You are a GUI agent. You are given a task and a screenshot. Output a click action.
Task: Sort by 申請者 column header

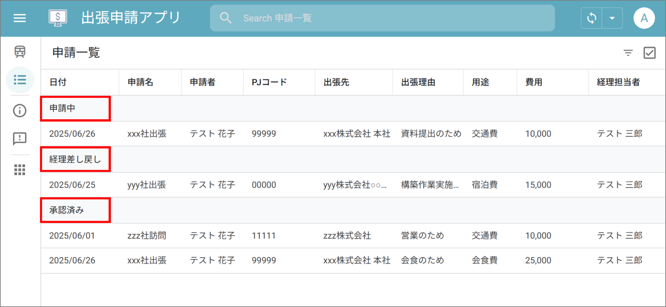pos(203,82)
